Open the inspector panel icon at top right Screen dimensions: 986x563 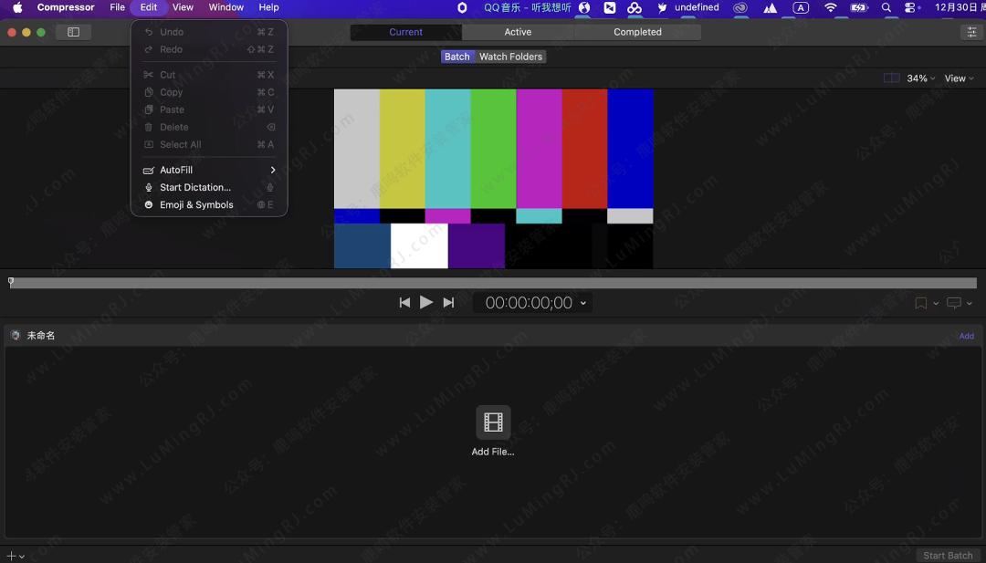(x=970, y=32)
